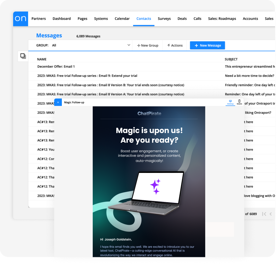The height and width of the screenshot is (266, 277).
Task: Open Sales: Roadmaps in navigation
Action: [x=222, y=19]
